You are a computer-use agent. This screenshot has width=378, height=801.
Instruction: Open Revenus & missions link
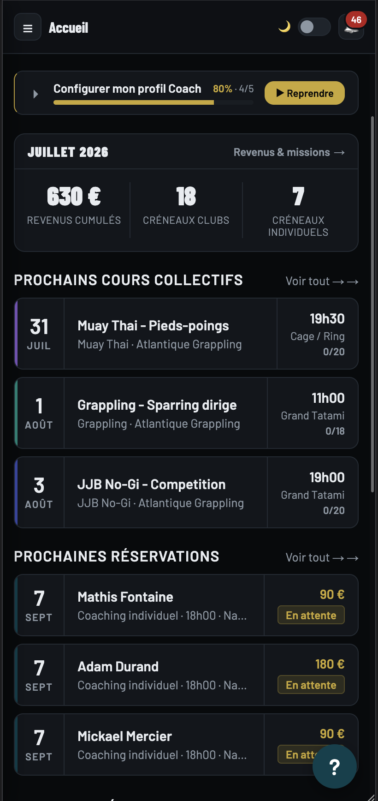coord(289,152)
